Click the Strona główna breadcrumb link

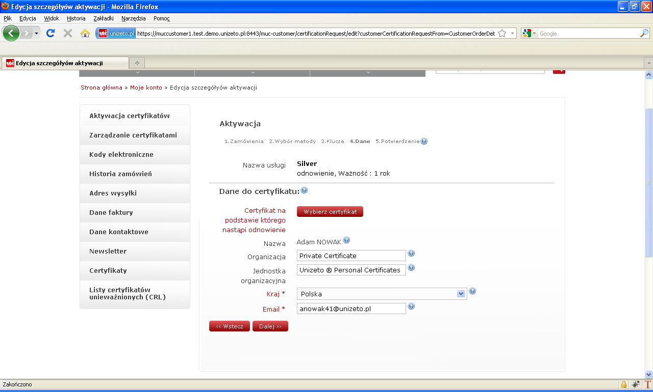click(102, 88)
